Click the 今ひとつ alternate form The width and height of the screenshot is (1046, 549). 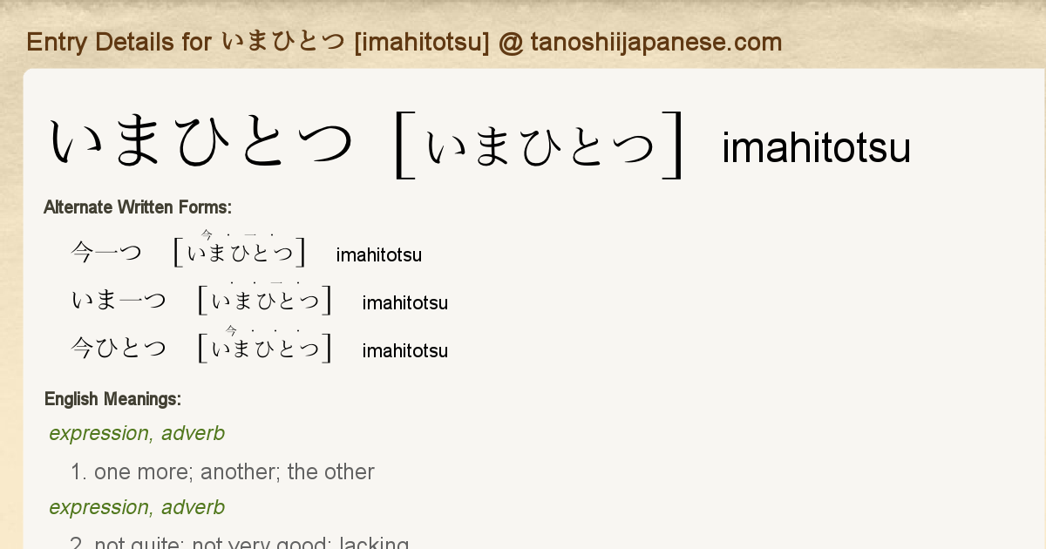pyautogui.click(x=119, y=349)
